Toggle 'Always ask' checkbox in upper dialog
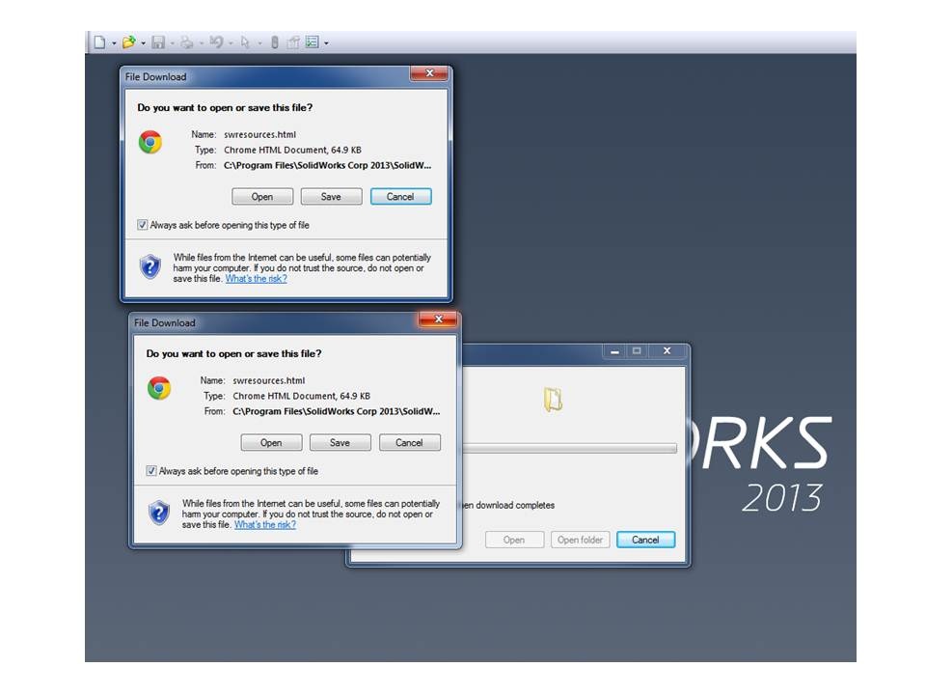 pyautogui.click(x=143, y=225)
